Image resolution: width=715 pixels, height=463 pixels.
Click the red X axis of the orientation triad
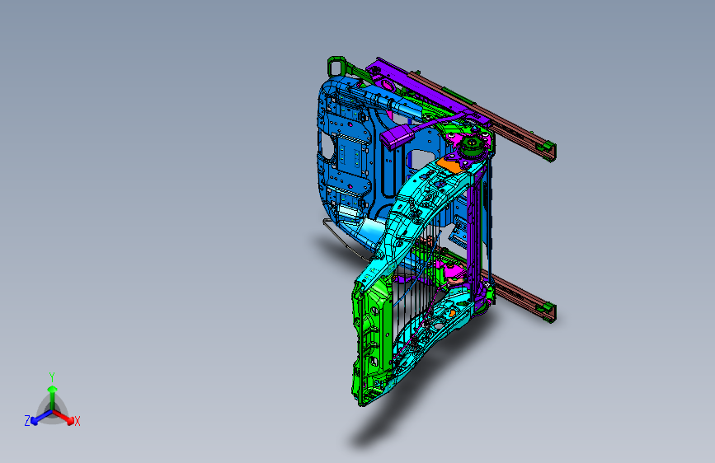click(x=64, y=417)
